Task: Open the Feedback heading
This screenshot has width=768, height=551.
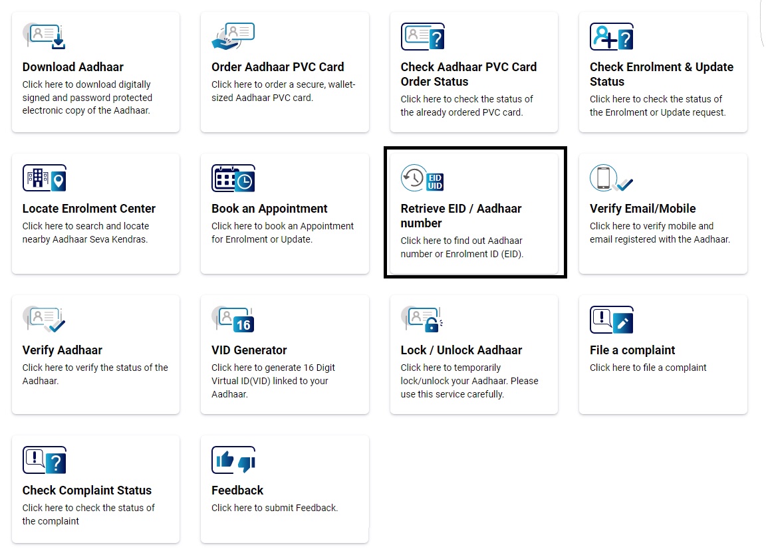Action: pos(237,491)
